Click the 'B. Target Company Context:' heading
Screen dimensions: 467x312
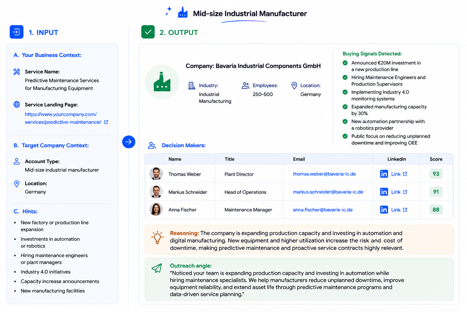pyautogui.click(x=51, y=145)
